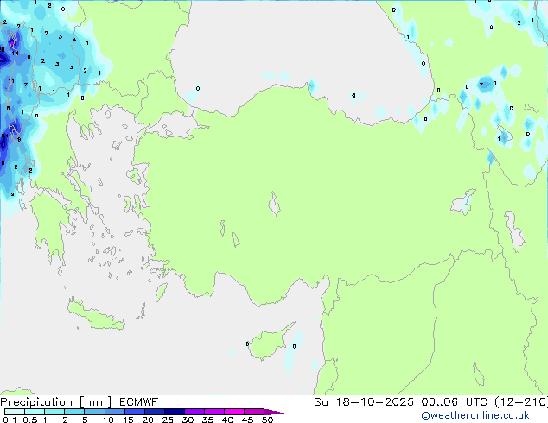Click the 'ECMWF' model label
The height and width of the screenshot is (423, 548).
(139, 402)
